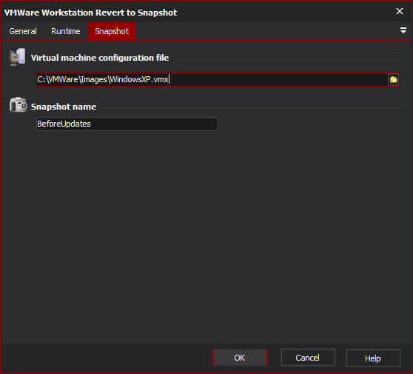Switch to the General tab
This screenshot has width=413, height=374.
click(x=23, y=31)
